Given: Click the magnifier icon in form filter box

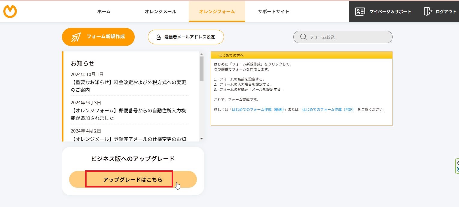Looking at the screenshot, I should 304,37.
